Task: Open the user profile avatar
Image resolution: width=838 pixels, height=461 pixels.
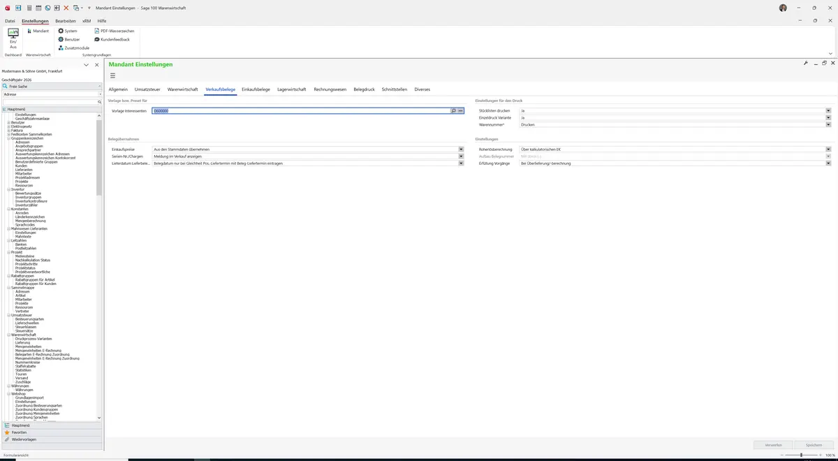Action: tap(783, 8)
